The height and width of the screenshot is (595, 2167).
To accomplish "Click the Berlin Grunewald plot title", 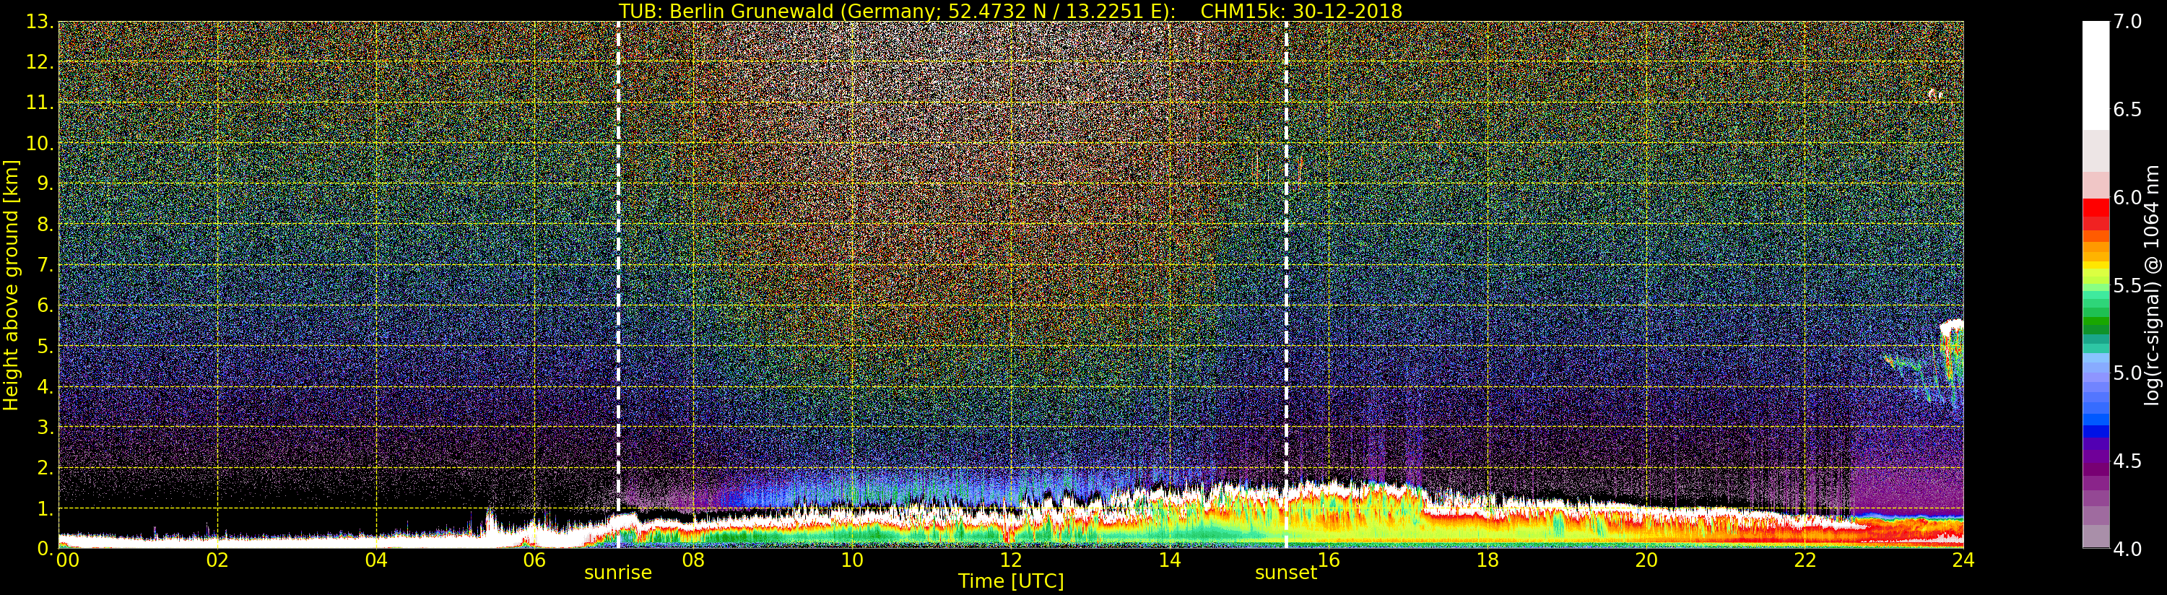I will (1010, 11).
